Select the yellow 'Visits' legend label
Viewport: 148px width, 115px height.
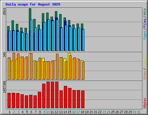[x=145, y=62]
